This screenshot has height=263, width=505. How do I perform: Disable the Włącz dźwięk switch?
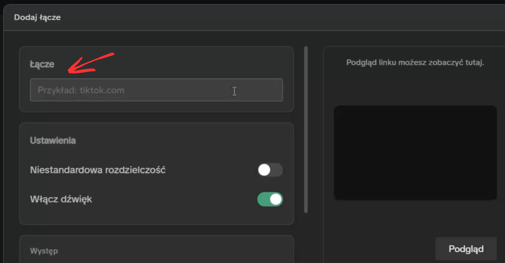point(270,199)
